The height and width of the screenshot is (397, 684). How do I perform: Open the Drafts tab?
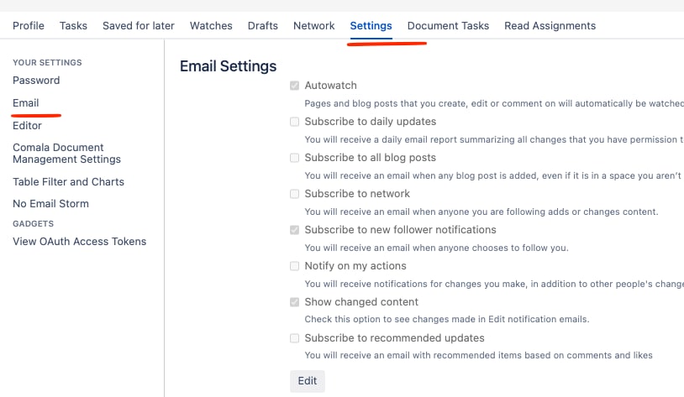coord(263,26)
